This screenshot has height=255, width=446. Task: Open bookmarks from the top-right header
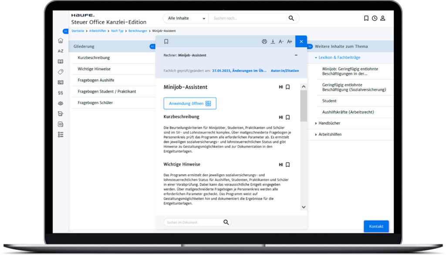pos(366,18)
